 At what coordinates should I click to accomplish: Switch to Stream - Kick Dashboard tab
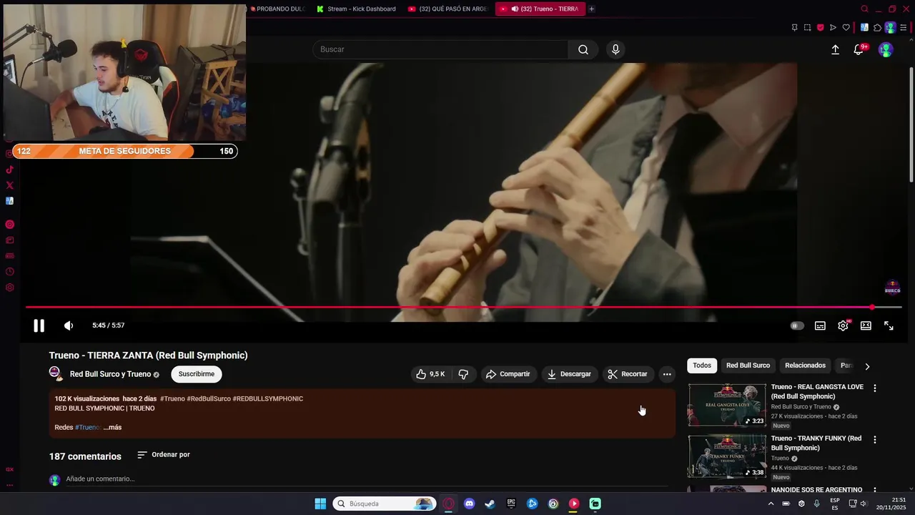point(356,9)
